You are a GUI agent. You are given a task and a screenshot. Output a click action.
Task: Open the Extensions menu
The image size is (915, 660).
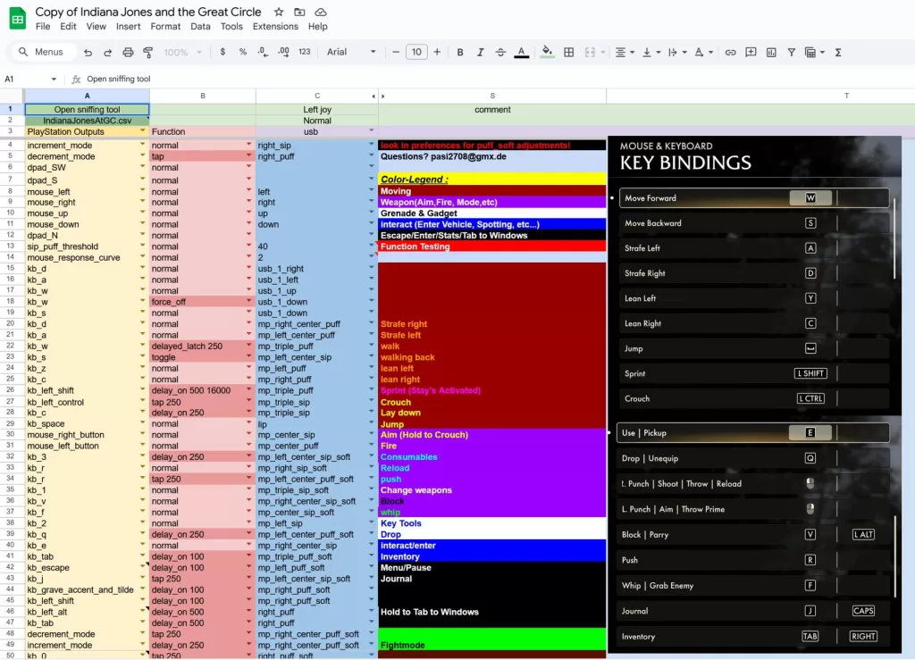click(275, 26)
